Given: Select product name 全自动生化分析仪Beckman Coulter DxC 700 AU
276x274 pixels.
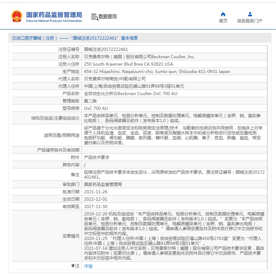Looking at the screenshot, I should pos(130,94).
